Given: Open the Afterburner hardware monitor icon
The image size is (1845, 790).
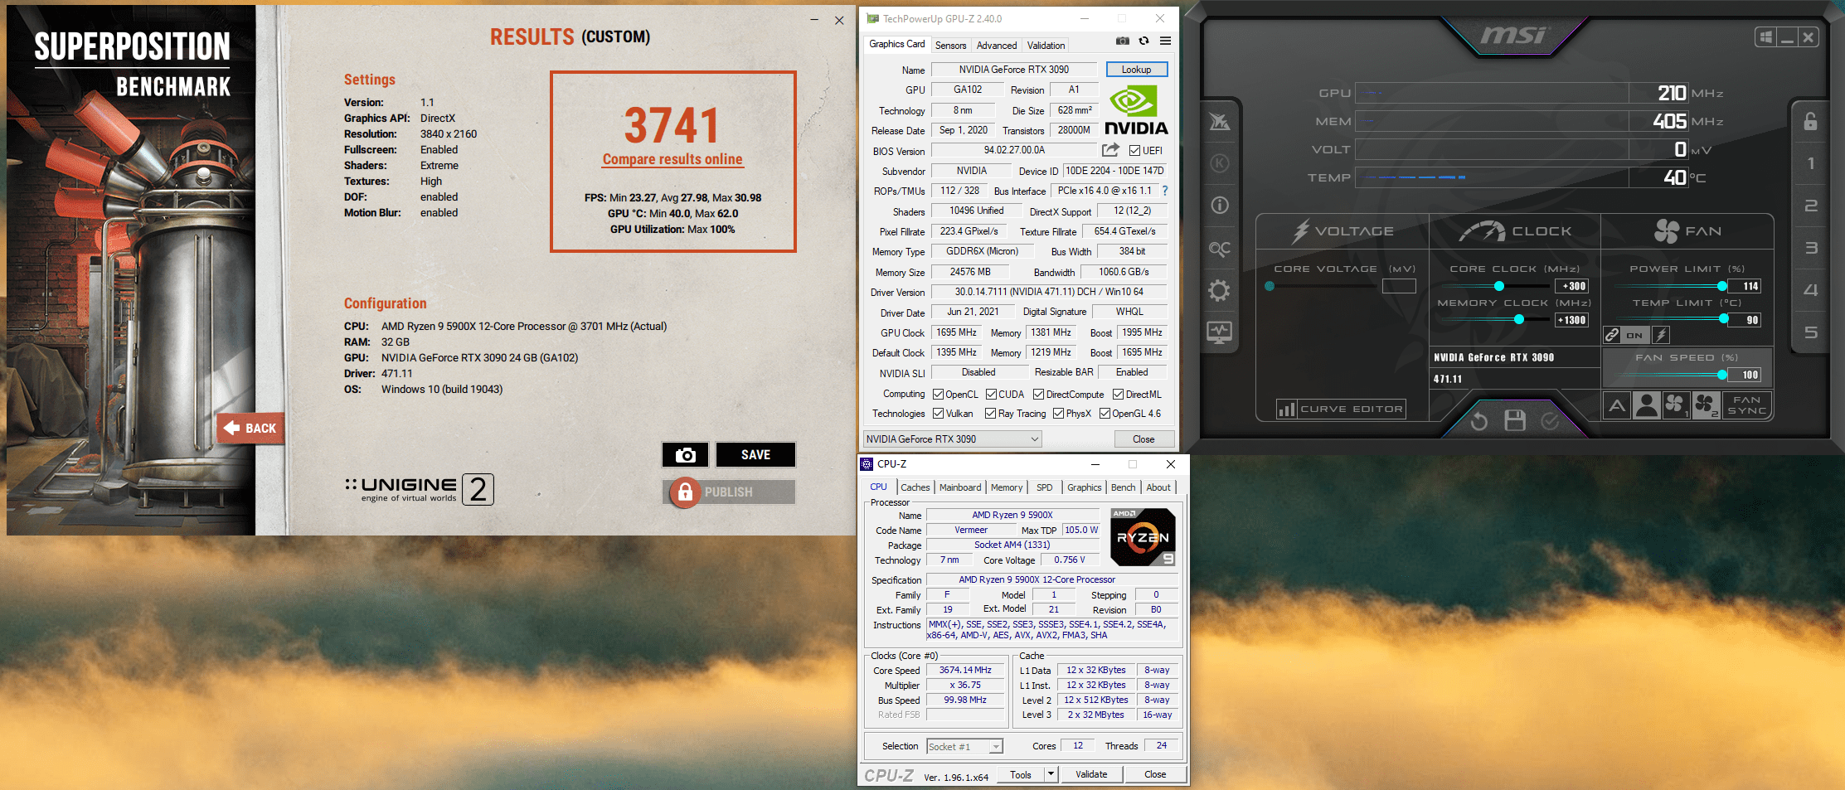Looking at the screenshot, I should click(1220, 332).
